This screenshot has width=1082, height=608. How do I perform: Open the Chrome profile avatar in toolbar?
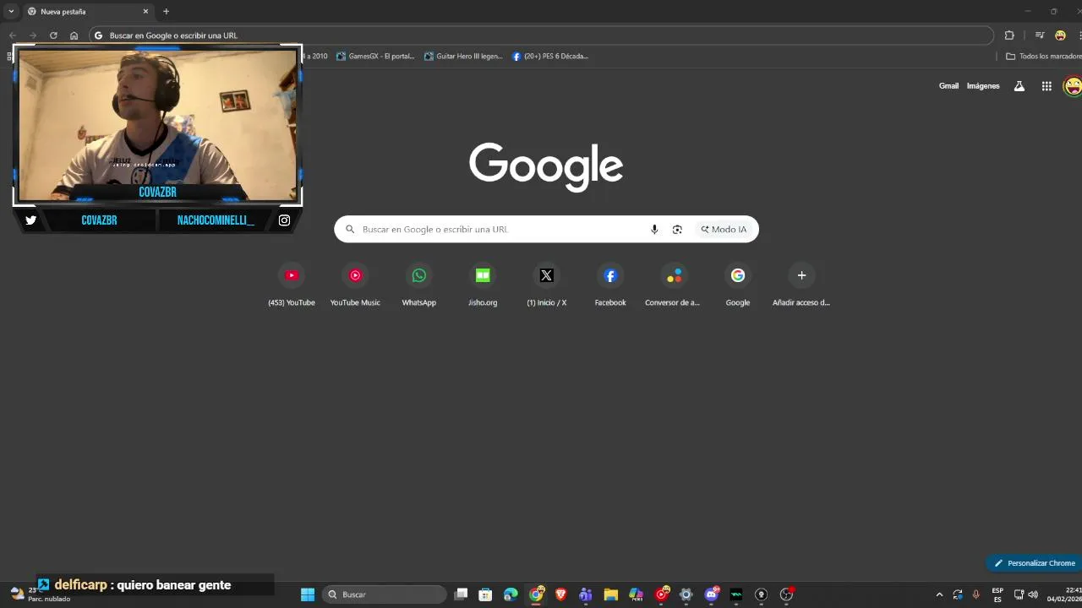[x=1060, y=35]
